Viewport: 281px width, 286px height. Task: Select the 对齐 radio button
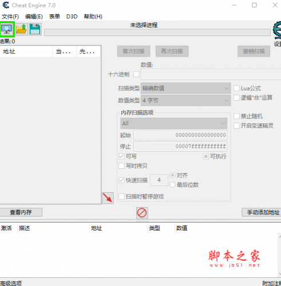(172, 175)
